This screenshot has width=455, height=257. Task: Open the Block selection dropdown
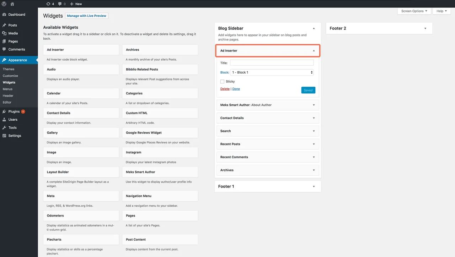click(x=272, y=72)
